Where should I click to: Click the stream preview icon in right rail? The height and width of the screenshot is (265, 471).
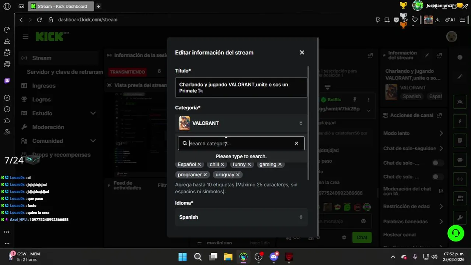point(460,102)
